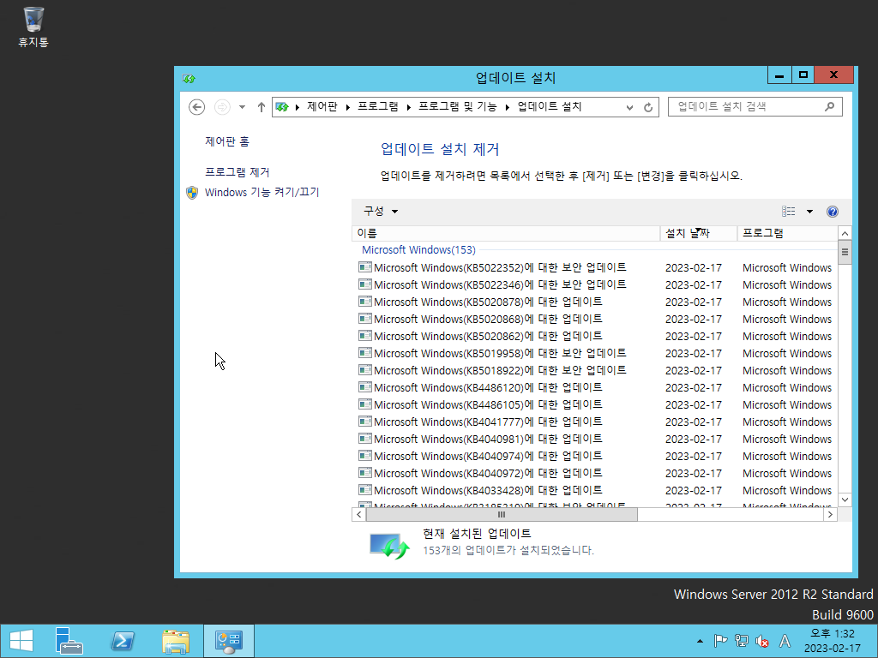Open 제어판 홈 link
This screenshot has width=878, height=658.
tap(226, 141)
